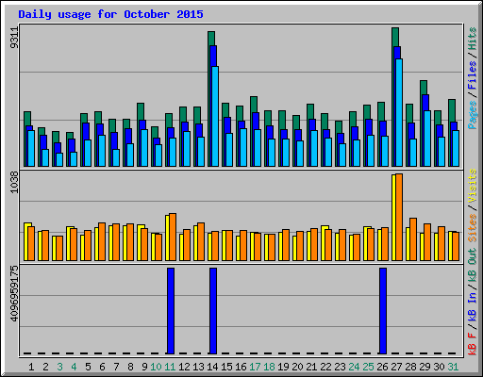
Task: Click the tall blue kB bar for day 26
Action: [x=383, y=311]
